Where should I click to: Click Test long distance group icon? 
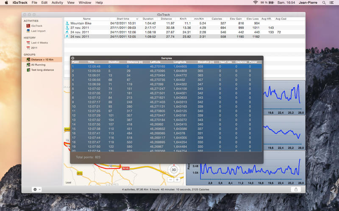28,70
